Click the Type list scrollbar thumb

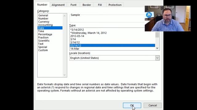coord(157,35)
